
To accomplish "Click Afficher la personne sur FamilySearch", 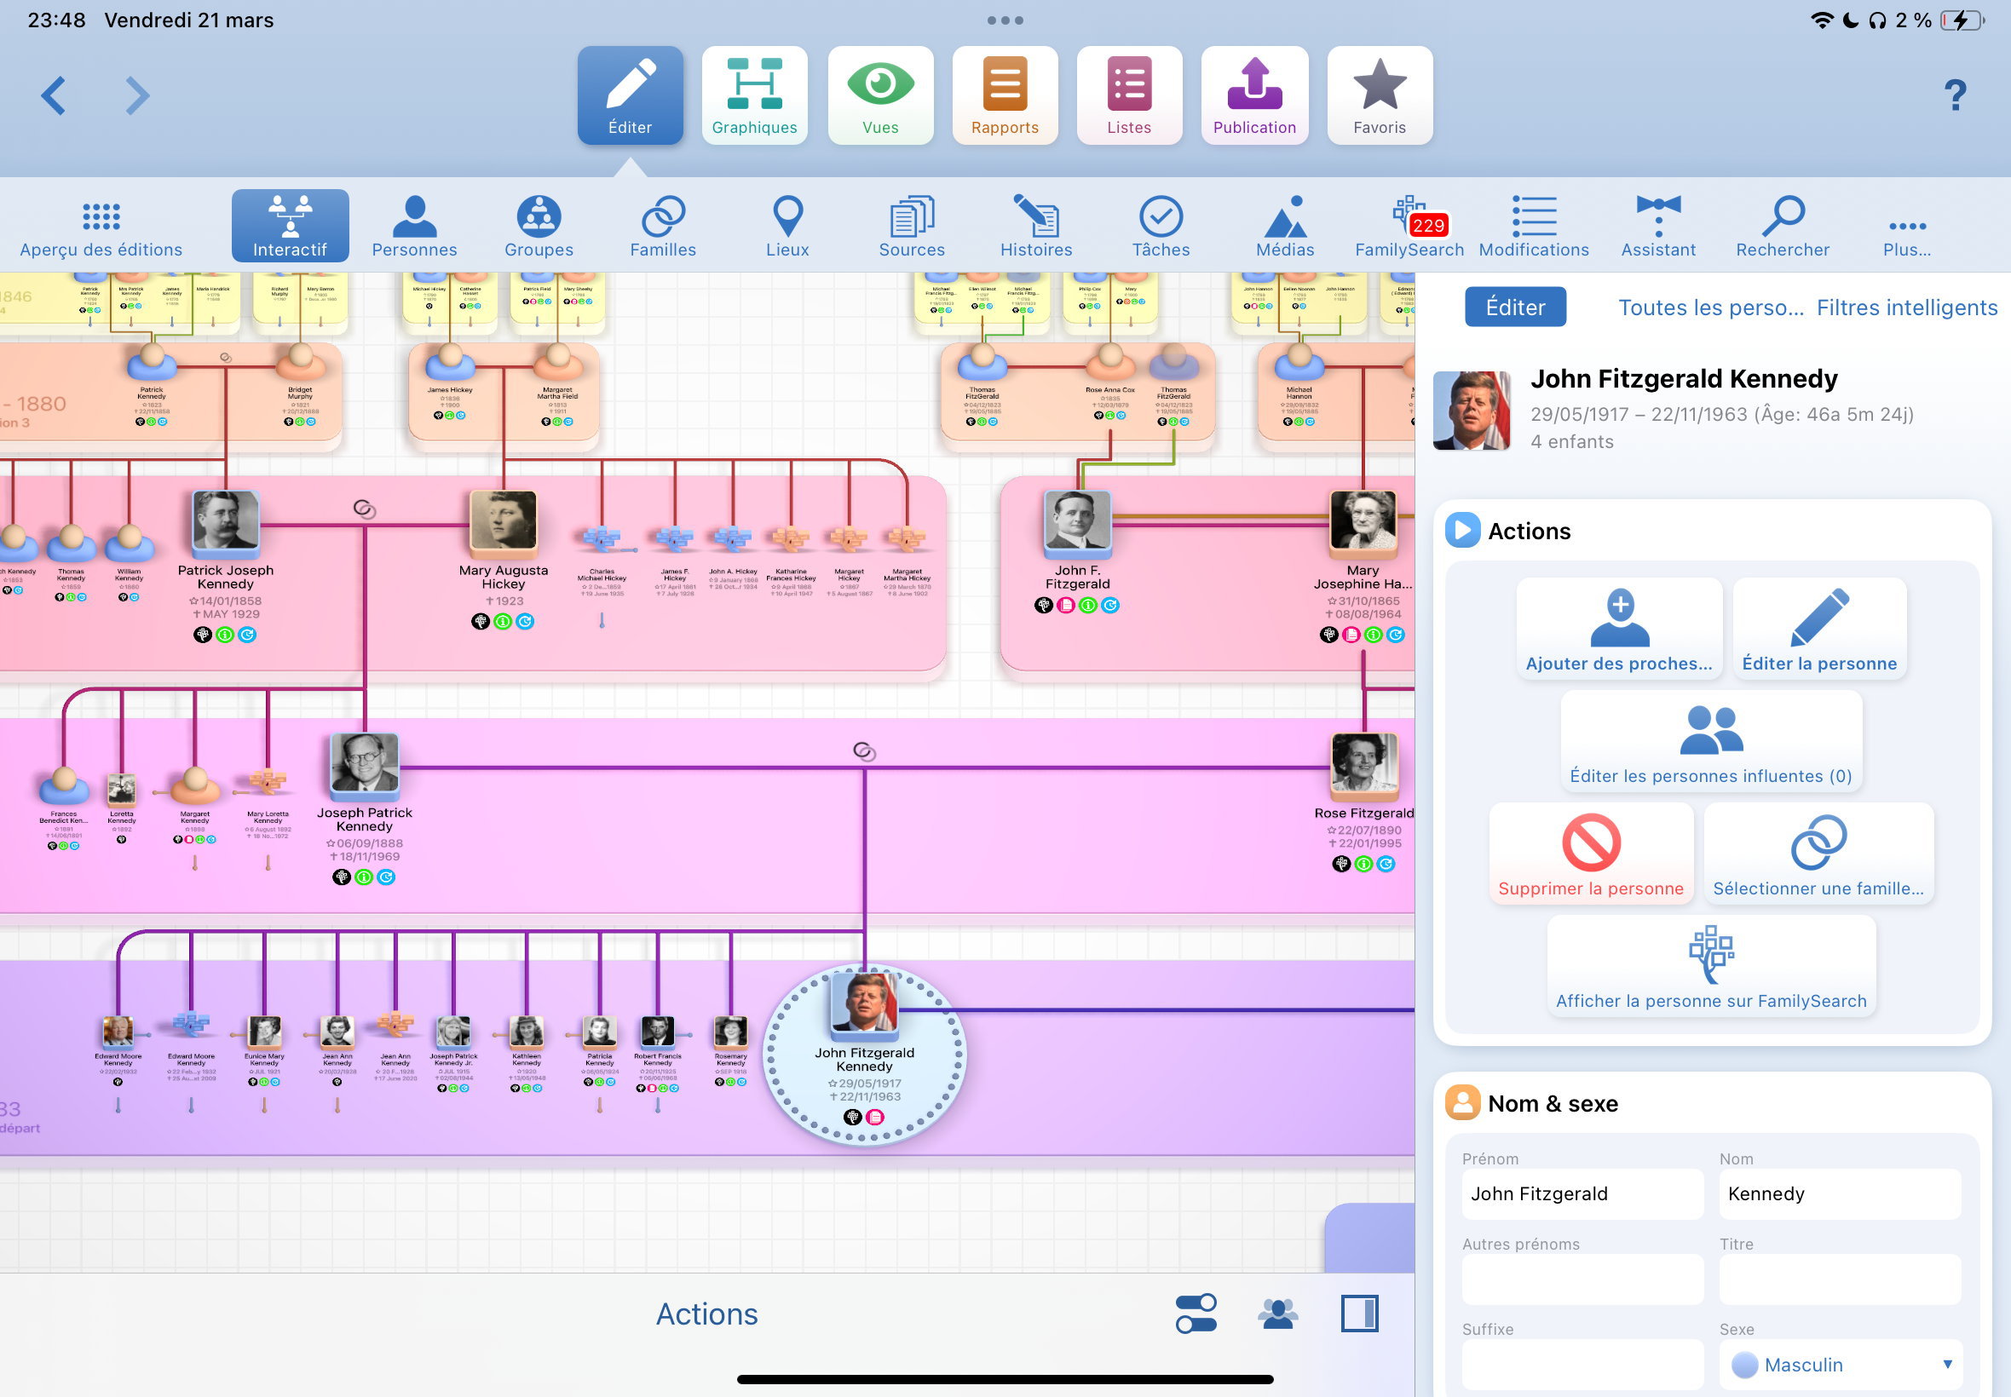I will click(x=1711, y=965).
